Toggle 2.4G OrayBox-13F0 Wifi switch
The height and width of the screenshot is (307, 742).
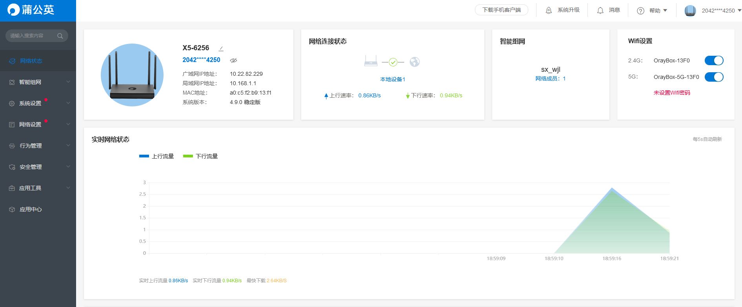tap(714, 60)
